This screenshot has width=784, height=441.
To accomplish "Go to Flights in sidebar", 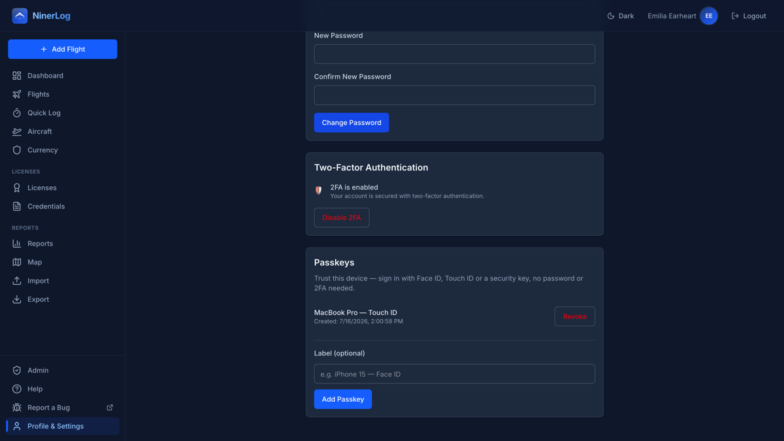I will [x=63, y=94].
